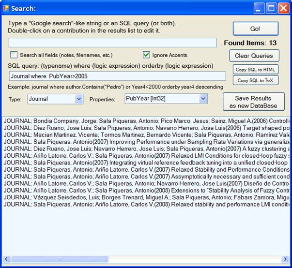Uncheck the Ignore Accents checkbox
This screenshot has height=268, width=292.
click(147, 55)
